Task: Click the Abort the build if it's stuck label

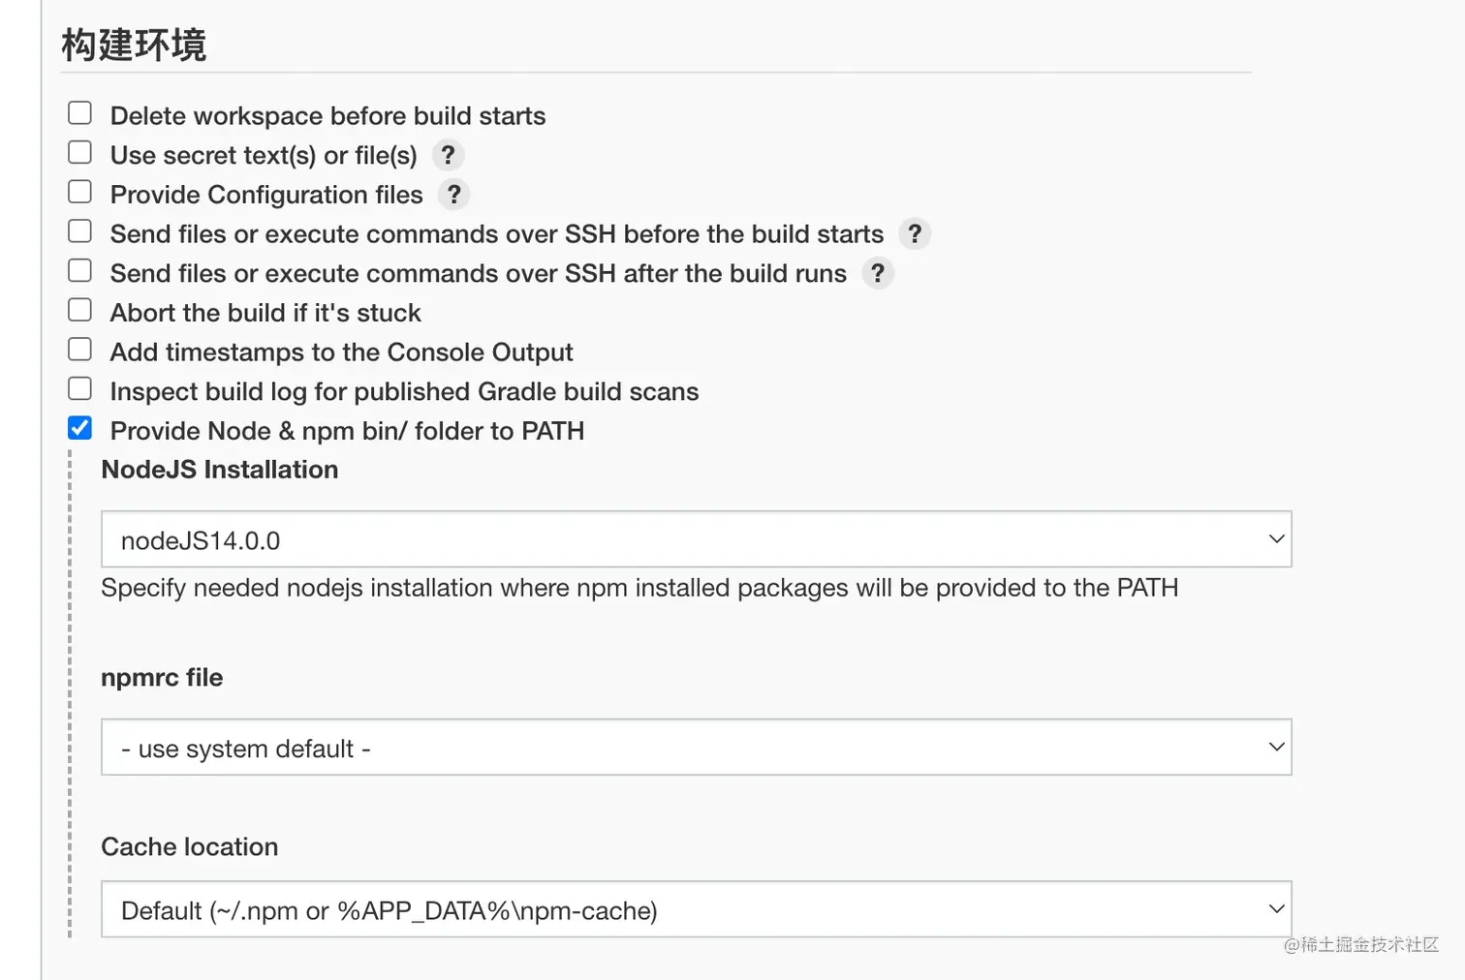Action: point(265,313)
